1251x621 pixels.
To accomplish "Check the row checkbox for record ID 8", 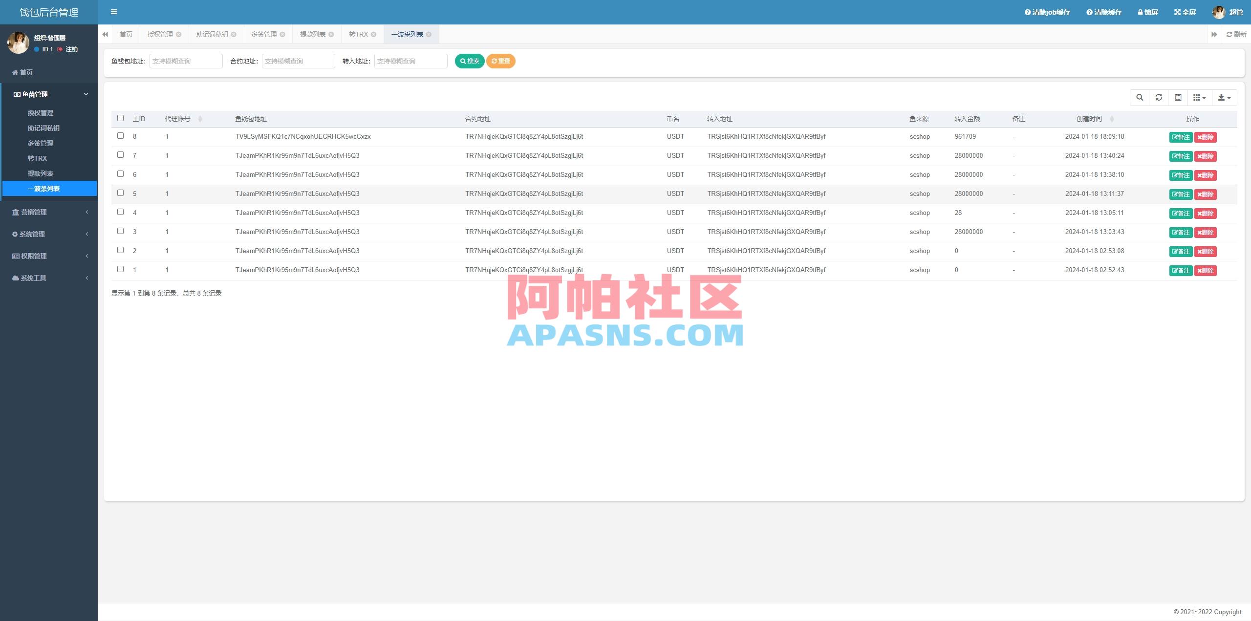I will pos(121,136).
